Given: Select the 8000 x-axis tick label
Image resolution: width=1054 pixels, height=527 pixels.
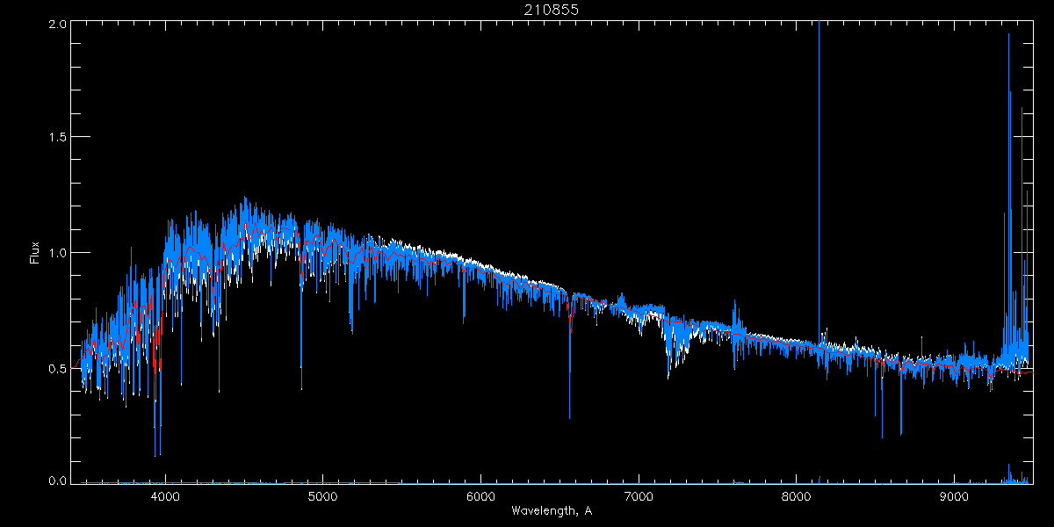Looking at the screenshot, I should click(797, 497).
